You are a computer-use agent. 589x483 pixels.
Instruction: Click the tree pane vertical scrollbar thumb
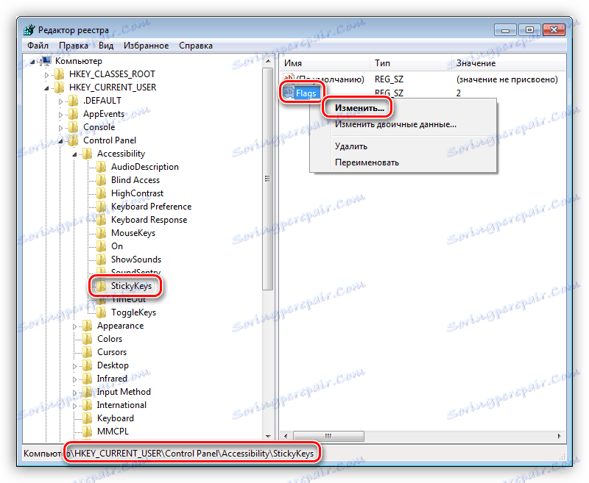point(268,179)
